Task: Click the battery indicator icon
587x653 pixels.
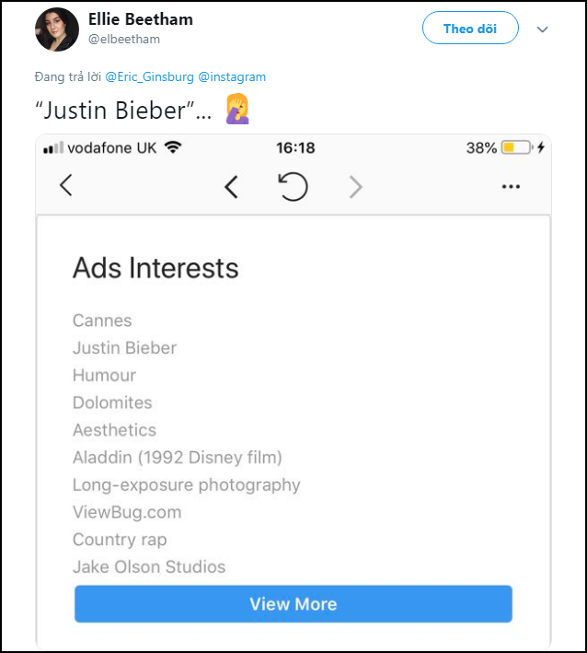Action: click(515, 147)
